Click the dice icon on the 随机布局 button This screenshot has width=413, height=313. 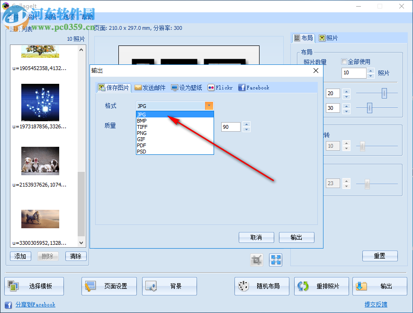[243, 286]
